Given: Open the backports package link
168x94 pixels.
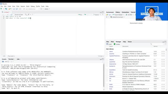Looking at the screenshot, I should pyautogui.click(x=112, y=66).
